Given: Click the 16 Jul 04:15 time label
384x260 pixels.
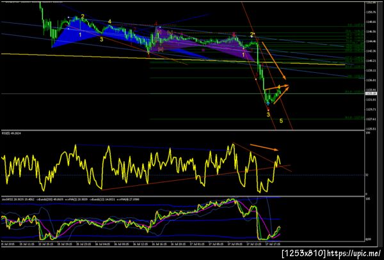Looking at the screenshot, I should point(101,244).
